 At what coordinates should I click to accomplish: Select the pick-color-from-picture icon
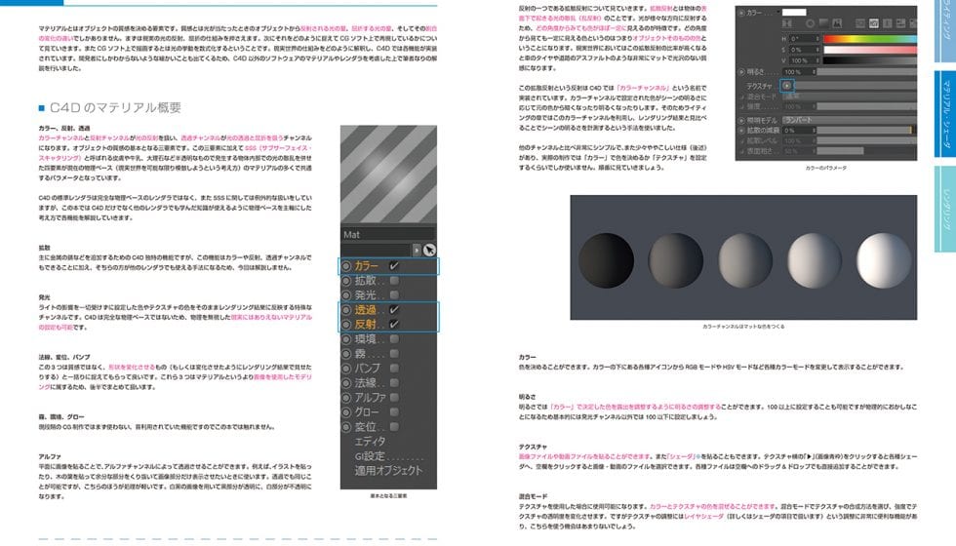837,23
